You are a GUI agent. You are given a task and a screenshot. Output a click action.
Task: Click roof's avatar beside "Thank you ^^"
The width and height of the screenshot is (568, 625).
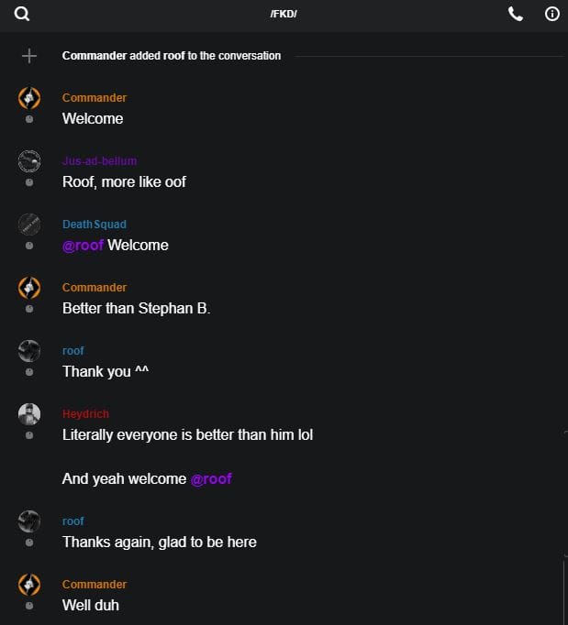29,351
